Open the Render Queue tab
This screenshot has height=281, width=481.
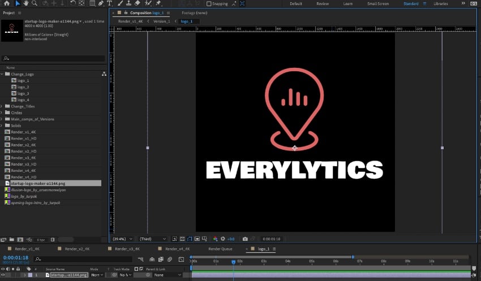(220, 249)
